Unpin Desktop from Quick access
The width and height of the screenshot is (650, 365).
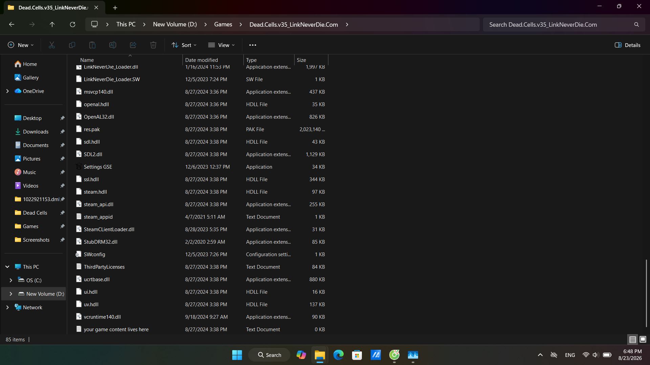click(x=62, y=118)
